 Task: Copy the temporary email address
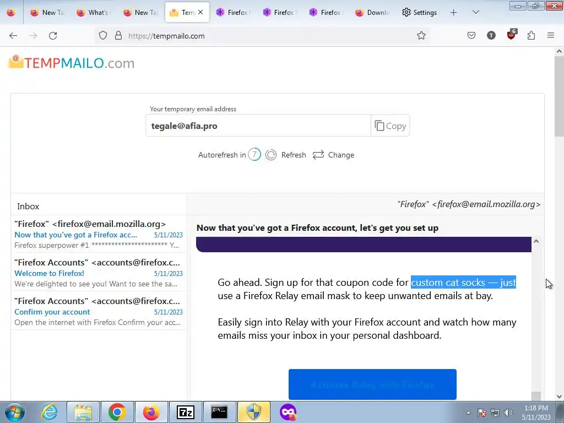pyautogui.click(x=391, y=126)
